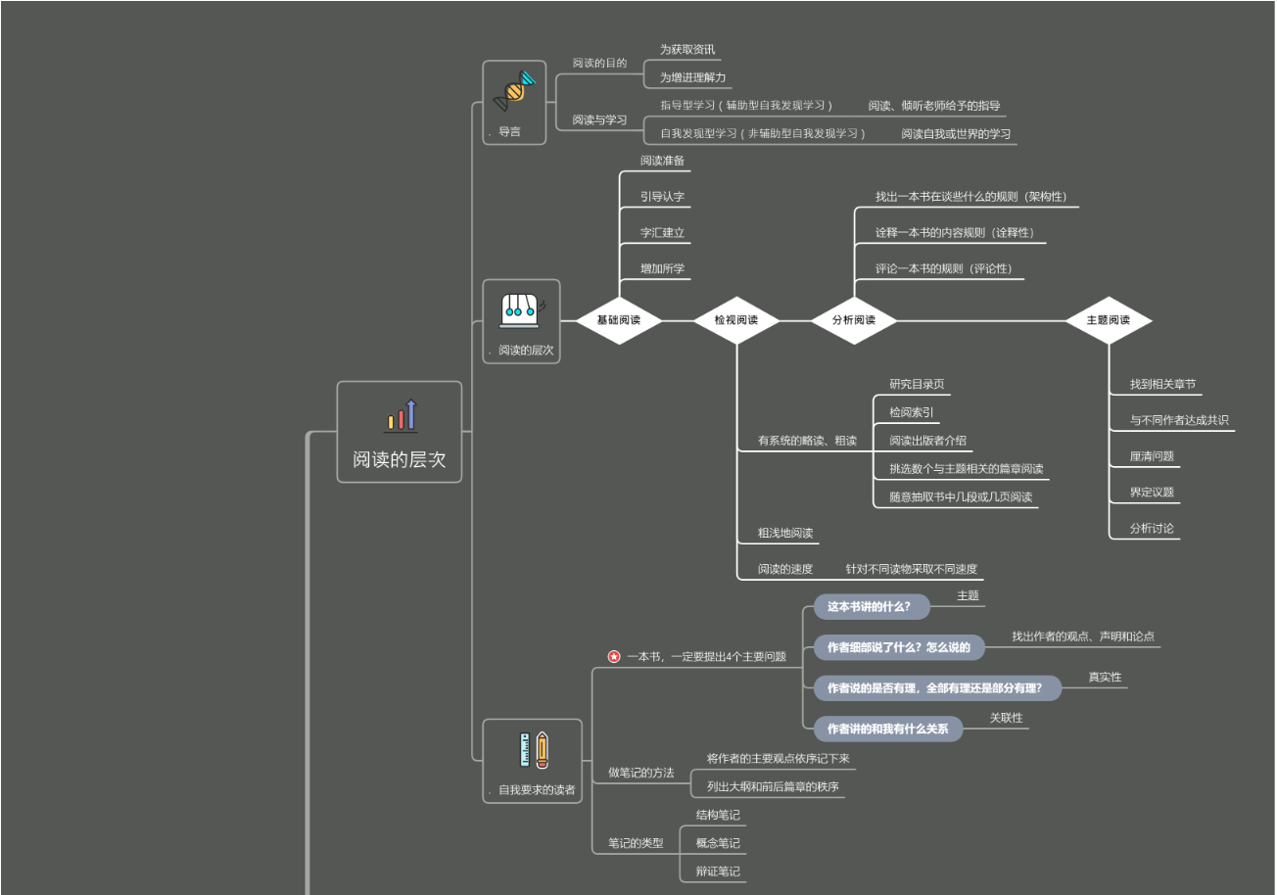
Task: Select the 这本书讲的什么? pill node
Action: click(872, 607)
